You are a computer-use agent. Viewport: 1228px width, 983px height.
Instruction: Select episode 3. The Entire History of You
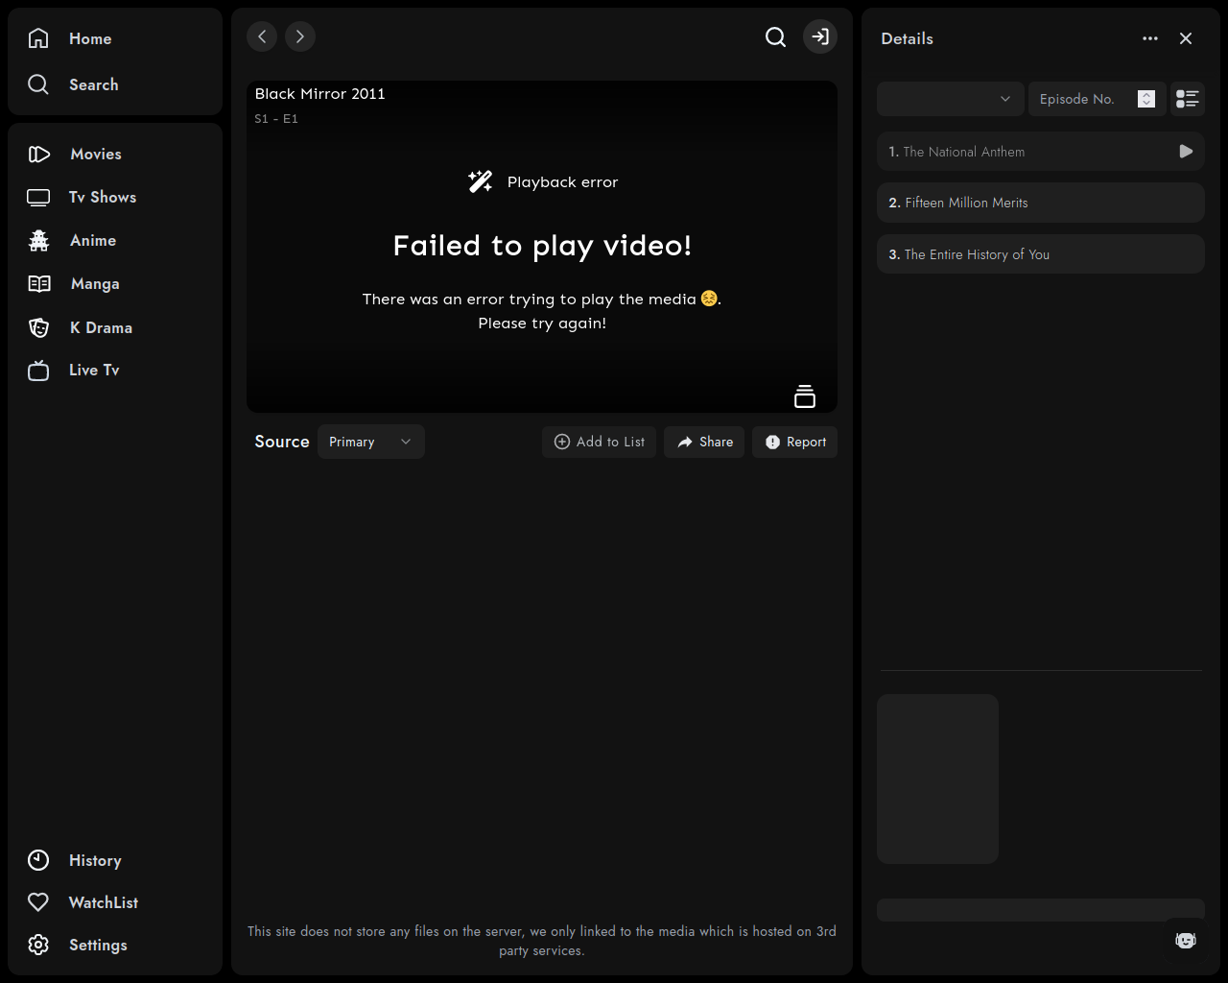click(x=1041, y=254)
